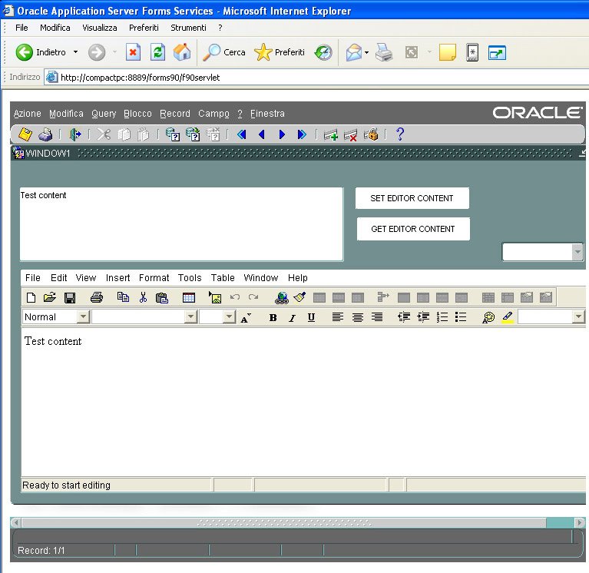Click the Execute Query icon
Viewport: 589px width, 573px height.
click(193, 134)
